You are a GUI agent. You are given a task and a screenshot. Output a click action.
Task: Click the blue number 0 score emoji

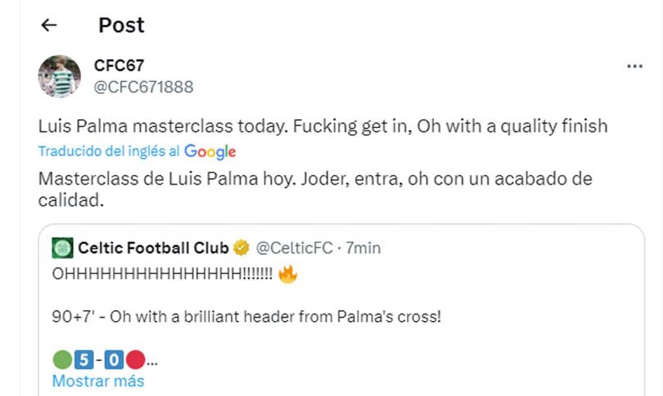point(114,359)
